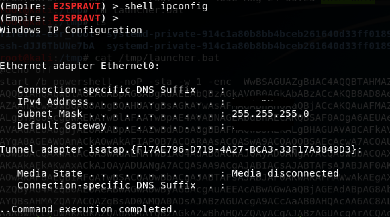
Task: Click DNS Suffix line under Ethernet adapter
Action: [106, 90]
